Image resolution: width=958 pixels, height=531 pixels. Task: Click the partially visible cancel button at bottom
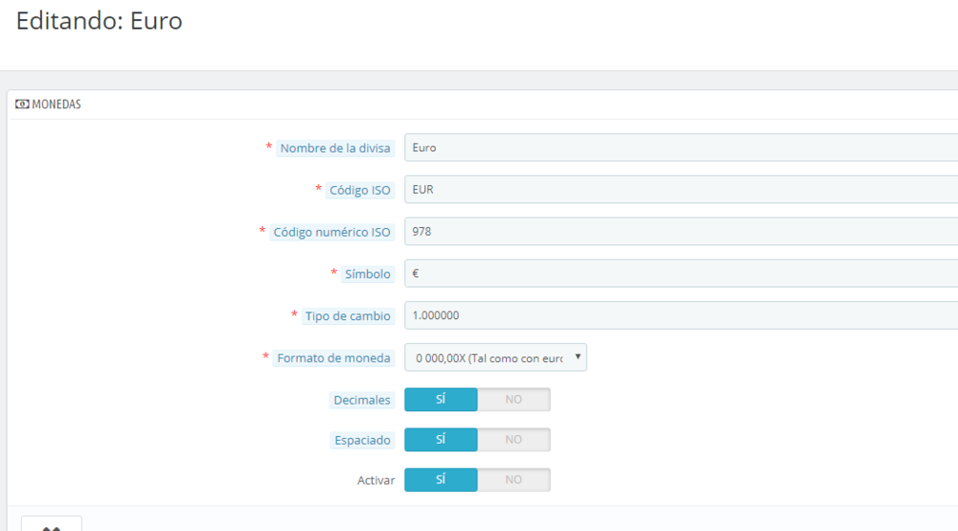(x=52, y=523)
